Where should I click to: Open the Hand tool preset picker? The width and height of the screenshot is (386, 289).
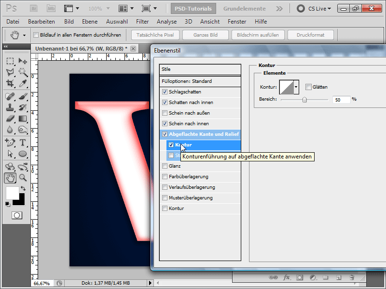click(24, 35)
